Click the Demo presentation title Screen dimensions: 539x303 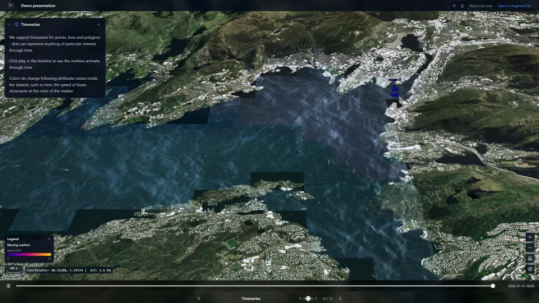(x=38, y=6)
